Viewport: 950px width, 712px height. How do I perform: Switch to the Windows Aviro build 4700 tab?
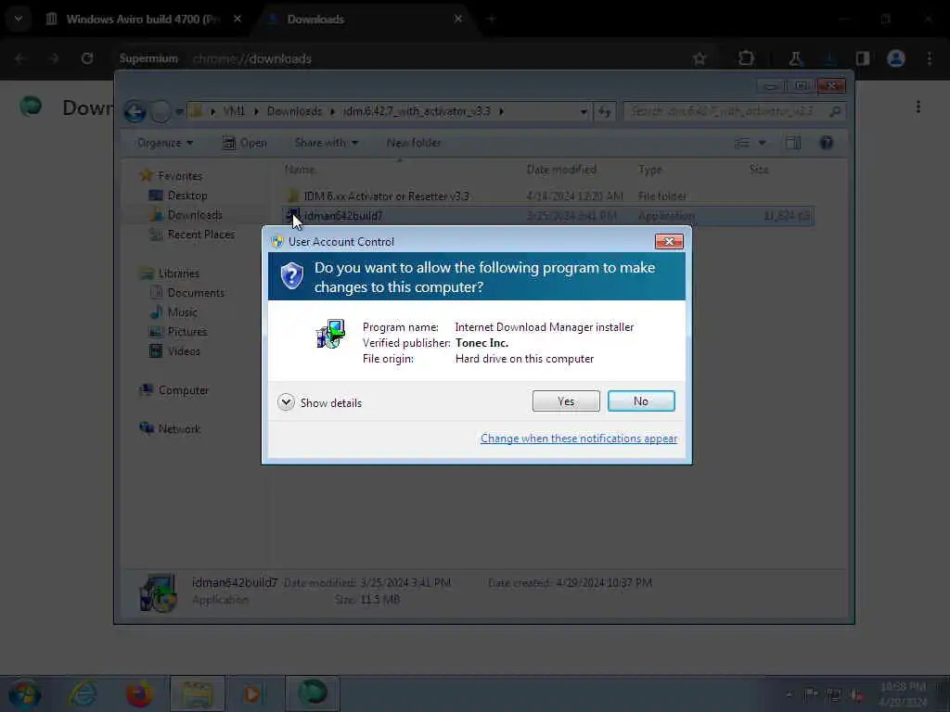[141, 19]
